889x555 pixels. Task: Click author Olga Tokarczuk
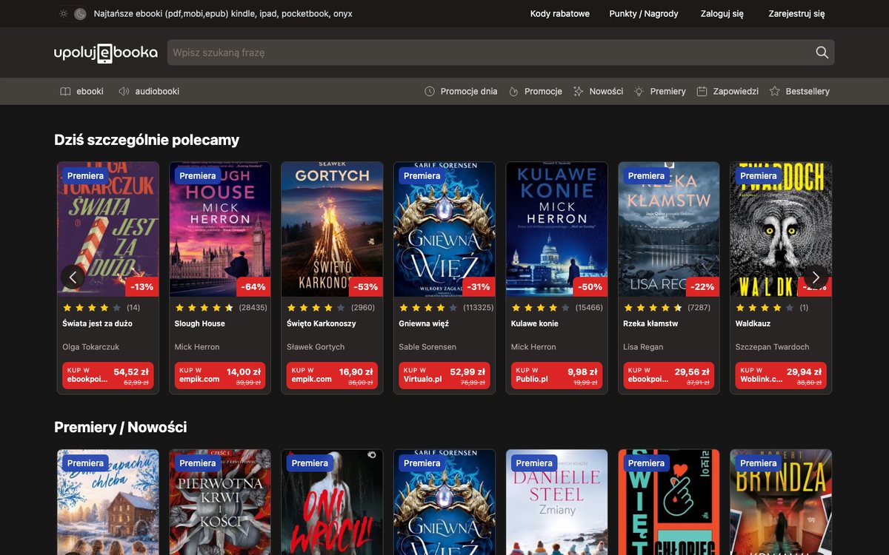(x=90, y=347)
